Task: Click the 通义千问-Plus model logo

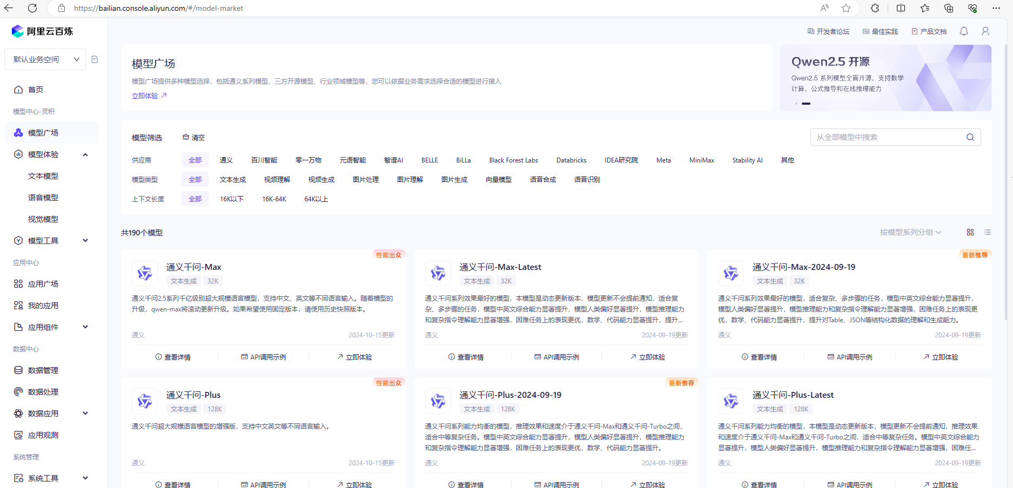Action: 145,401
